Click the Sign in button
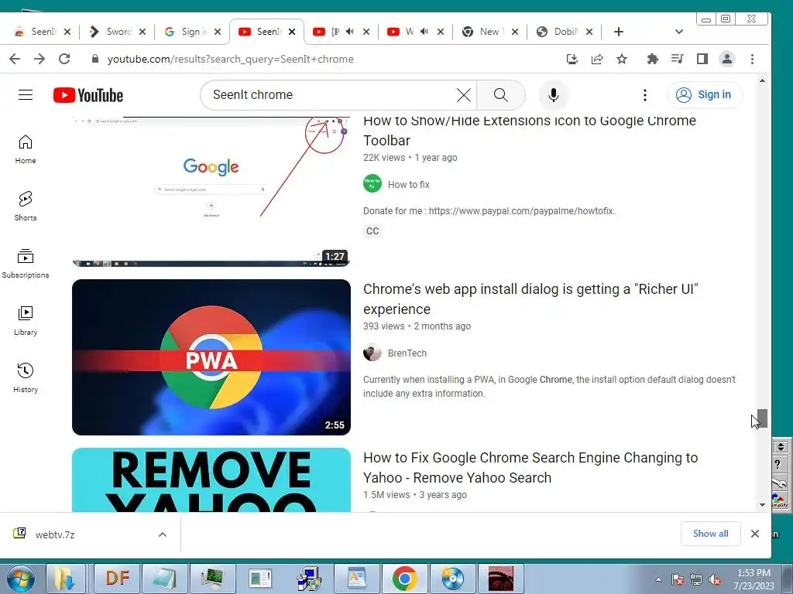793x594 pixels. click(705, 94)
